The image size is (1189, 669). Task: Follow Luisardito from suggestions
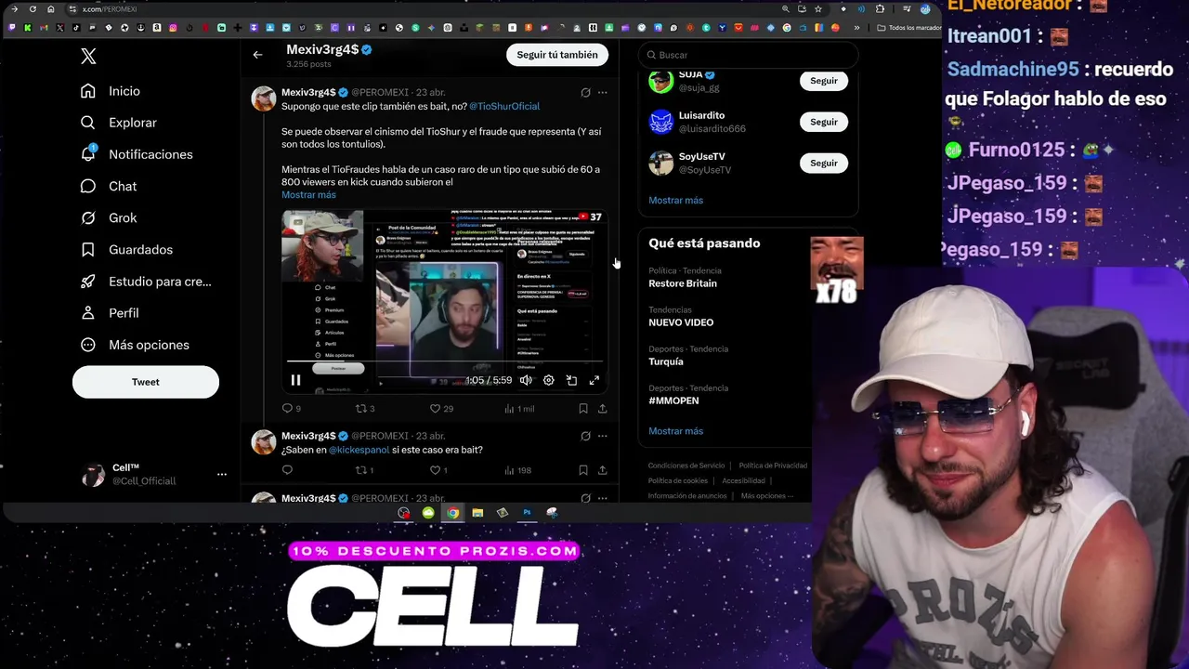[x=823, y=122]
